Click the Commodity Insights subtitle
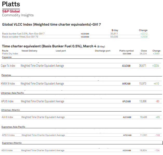The height and width of the screenshot is (155, 163). (18, 15)
